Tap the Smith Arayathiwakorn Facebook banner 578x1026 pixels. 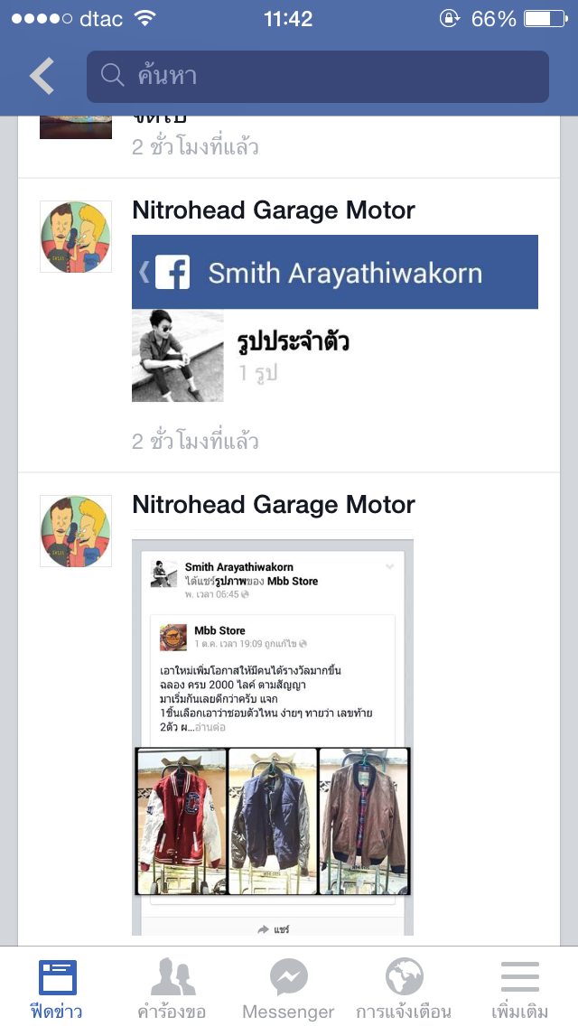point(335,272)
